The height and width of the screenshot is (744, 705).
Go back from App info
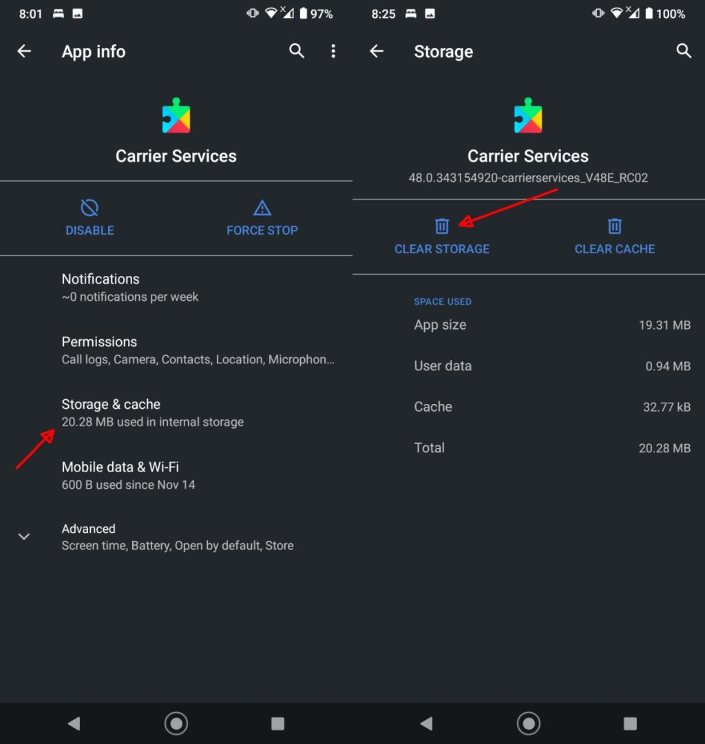(x=24, y=51)
